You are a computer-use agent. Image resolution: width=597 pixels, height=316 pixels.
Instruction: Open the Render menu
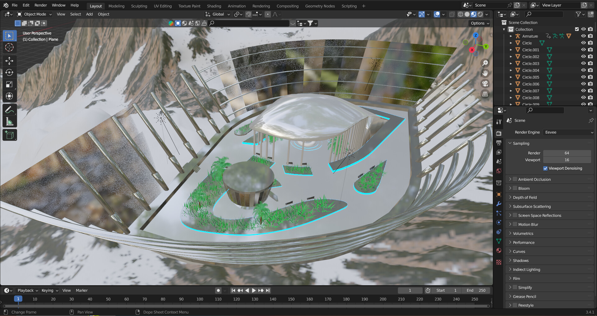coord(40,5)
